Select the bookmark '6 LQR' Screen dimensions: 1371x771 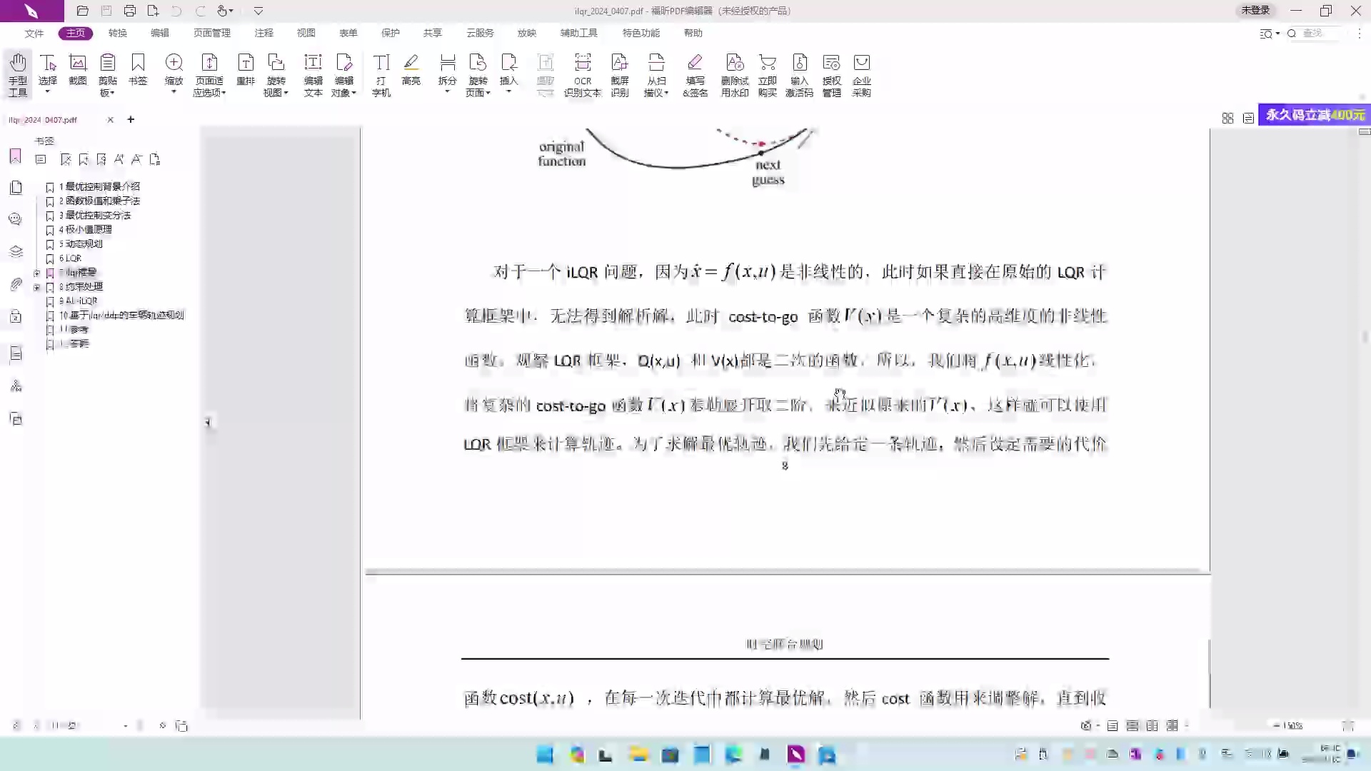coord(70,258)
